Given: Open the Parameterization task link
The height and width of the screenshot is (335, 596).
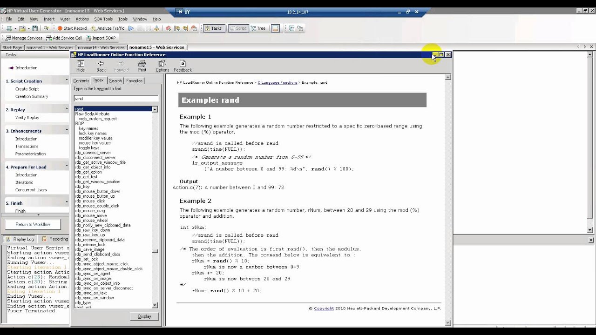Looking at the screenshot, I should tap(30, 154).
